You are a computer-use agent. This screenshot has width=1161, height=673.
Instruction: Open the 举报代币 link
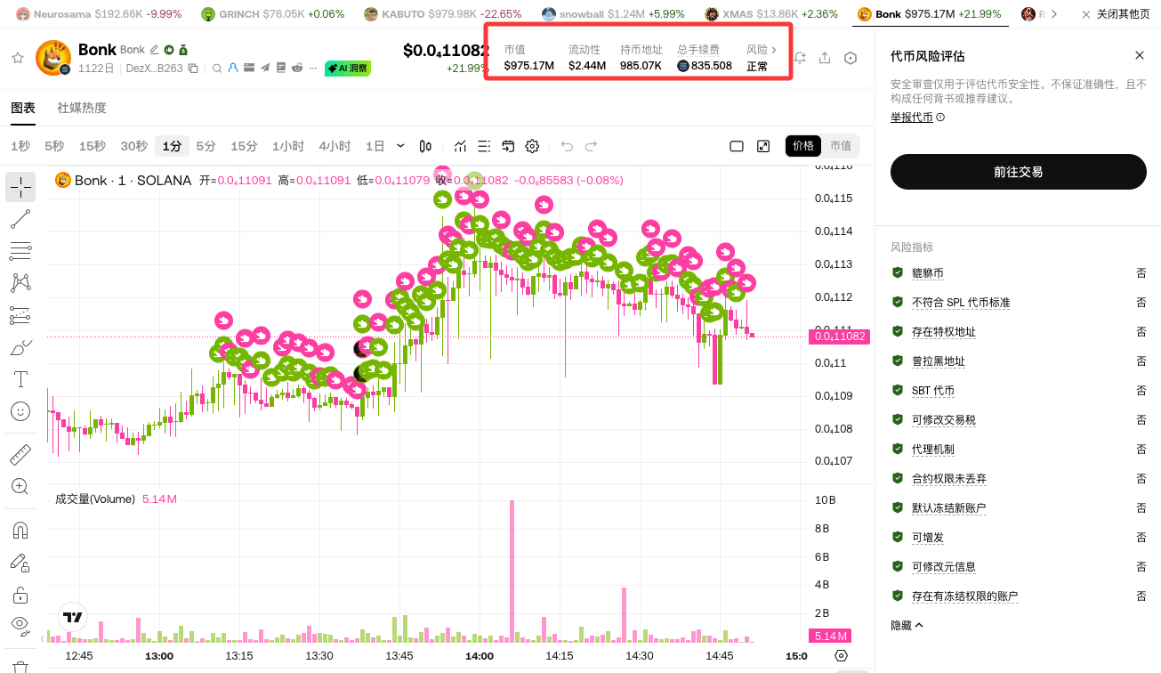pyautogui.click(x=911, y=116)
